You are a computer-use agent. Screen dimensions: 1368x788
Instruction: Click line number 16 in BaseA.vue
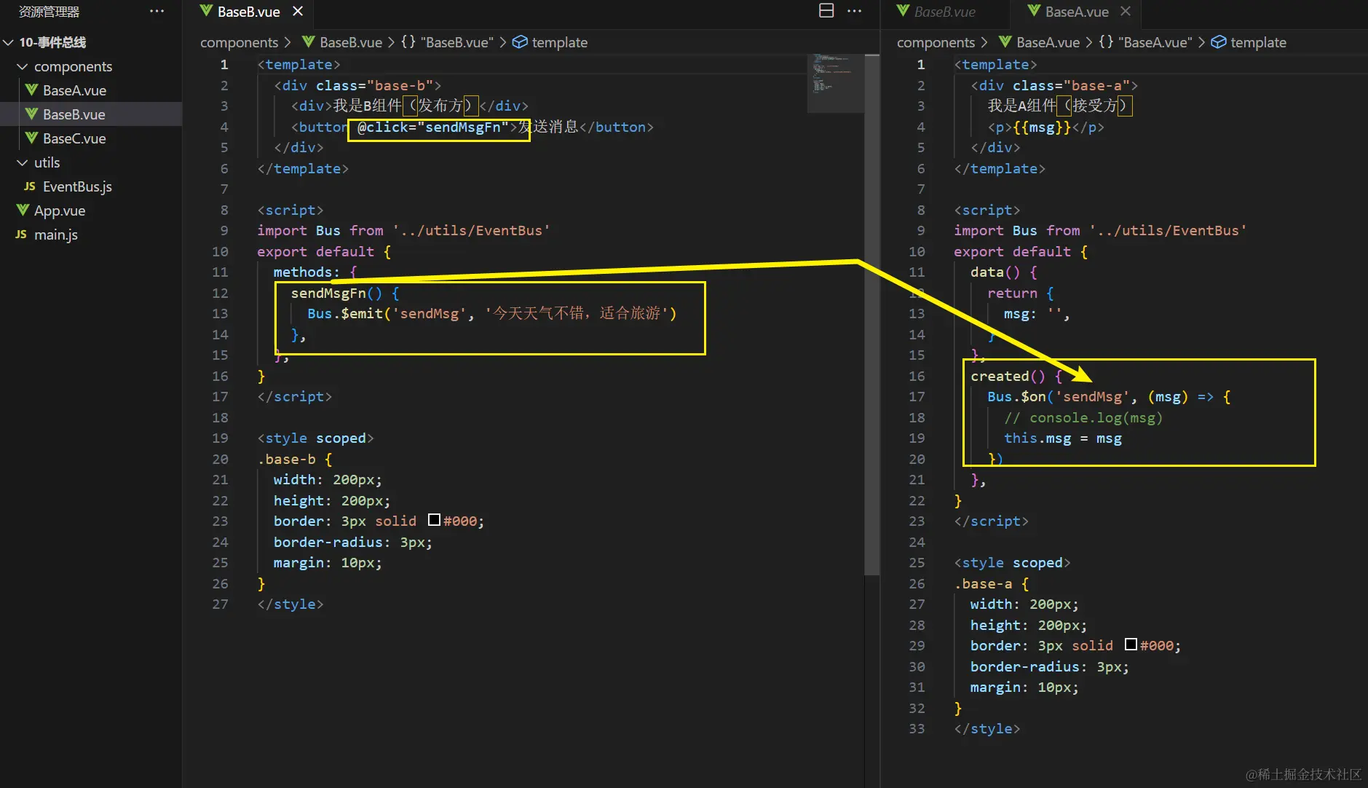pos(917,376)
